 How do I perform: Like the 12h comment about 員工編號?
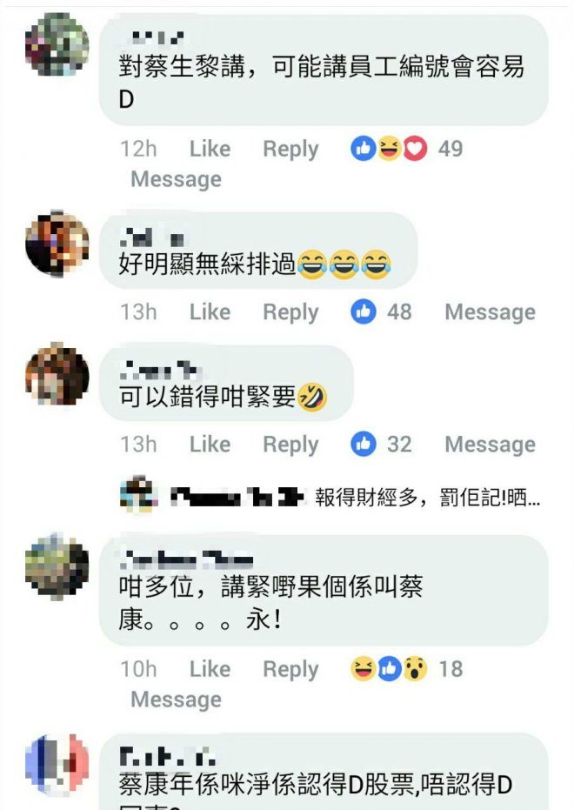[x=210, y=149]
